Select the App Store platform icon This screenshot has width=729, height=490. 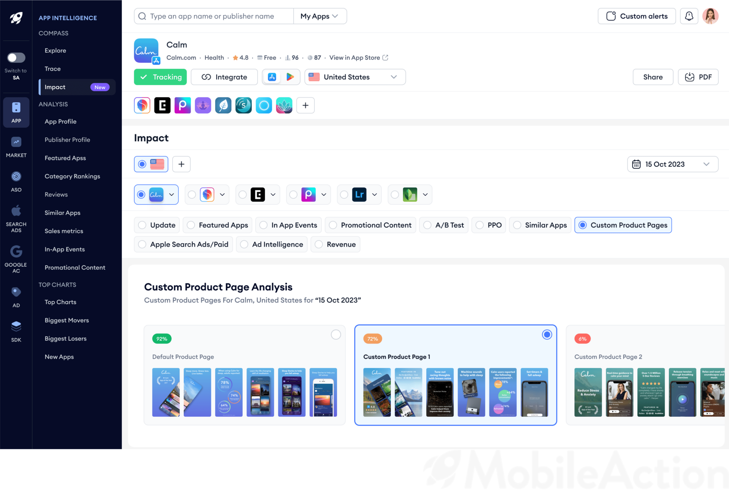[x=272, y=77]
